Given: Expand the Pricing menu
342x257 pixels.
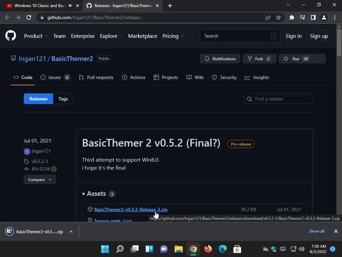Looking at the screenshot, I should 173,36.
